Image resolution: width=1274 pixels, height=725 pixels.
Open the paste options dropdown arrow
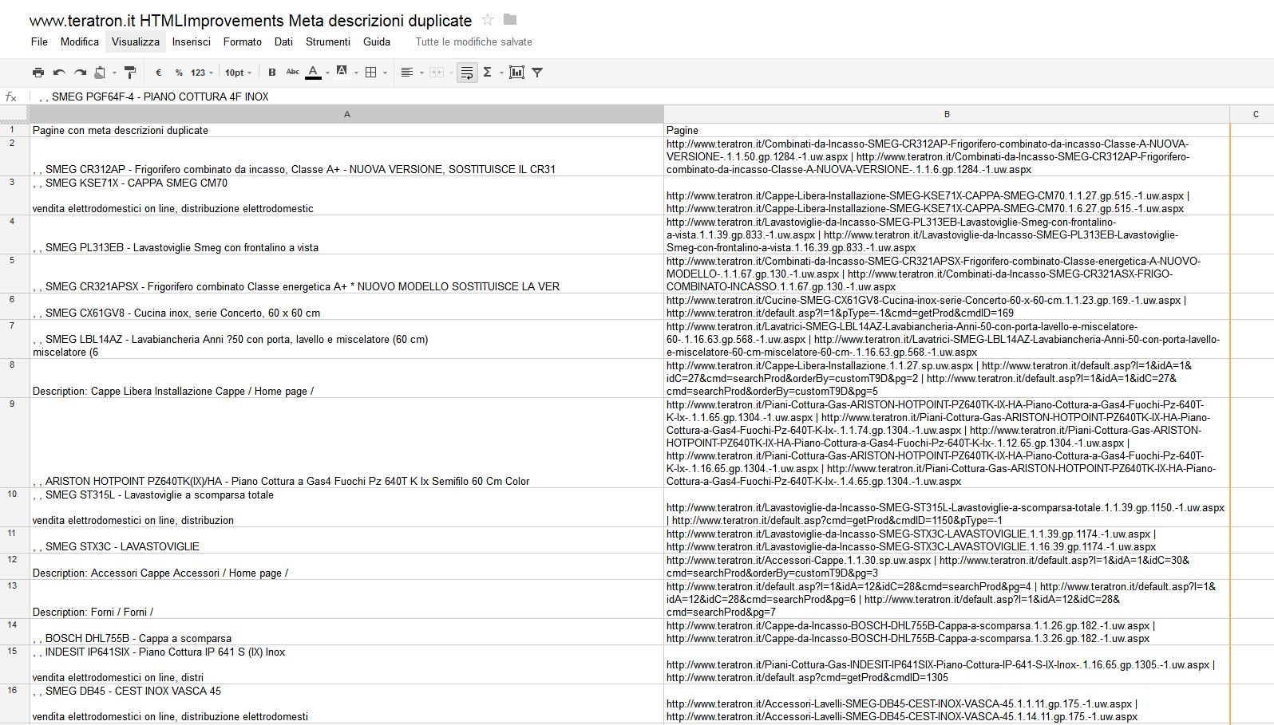[x=114, y=73]
